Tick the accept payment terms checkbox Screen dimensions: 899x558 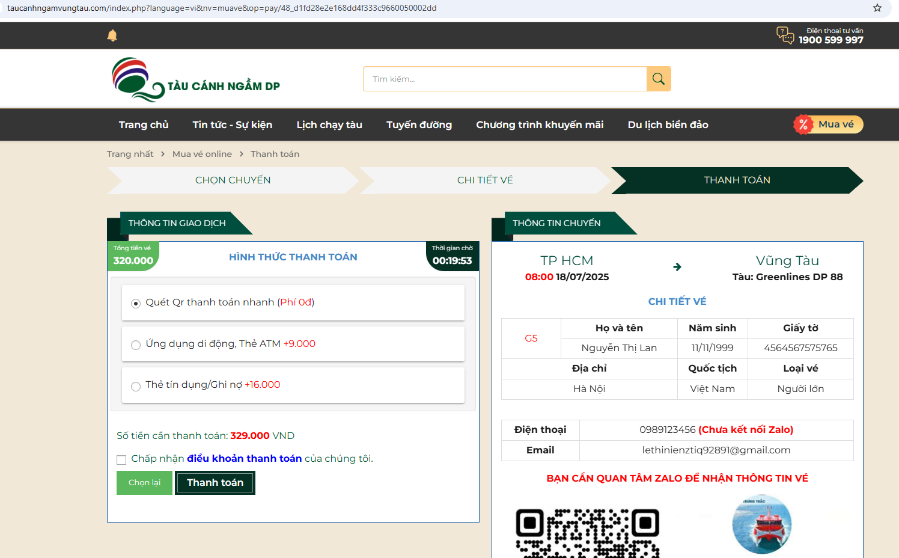[x=121, y=459]
